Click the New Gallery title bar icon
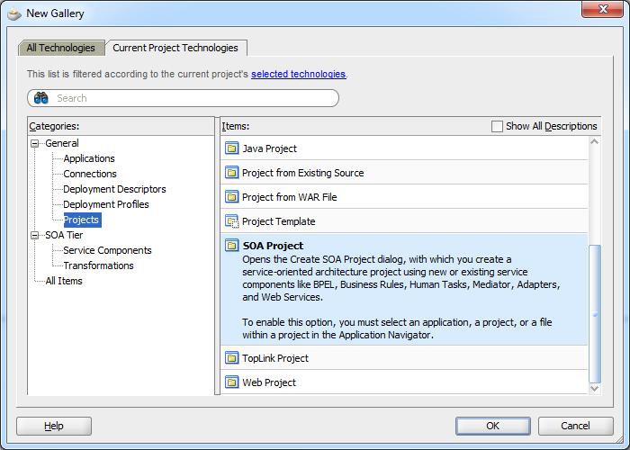 pyautogui.click(x=14, y=14)
